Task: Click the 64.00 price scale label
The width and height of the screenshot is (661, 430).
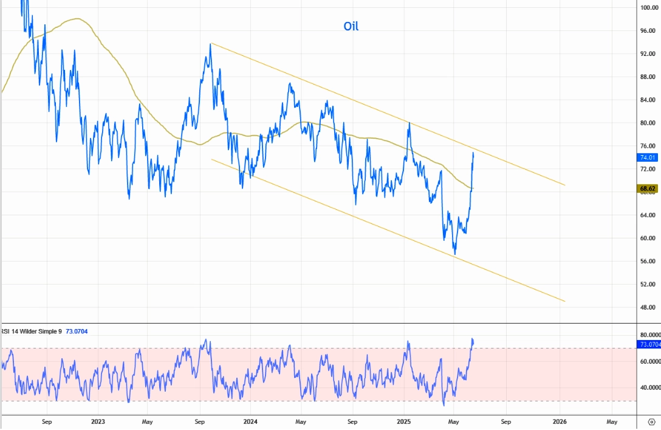Action: (x=648, y=215)
